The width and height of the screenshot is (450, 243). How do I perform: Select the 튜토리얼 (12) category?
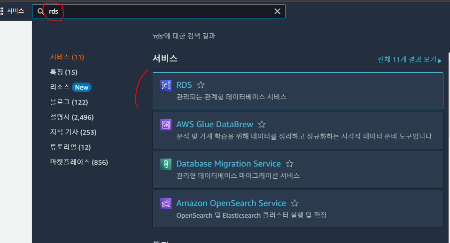click(70, 147)
